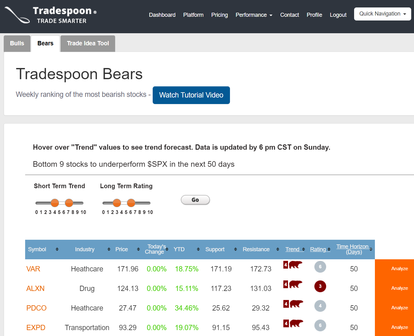Screen dimensions: 414x336
Task: Open the Pricing nav item
Action: [219, 15]
